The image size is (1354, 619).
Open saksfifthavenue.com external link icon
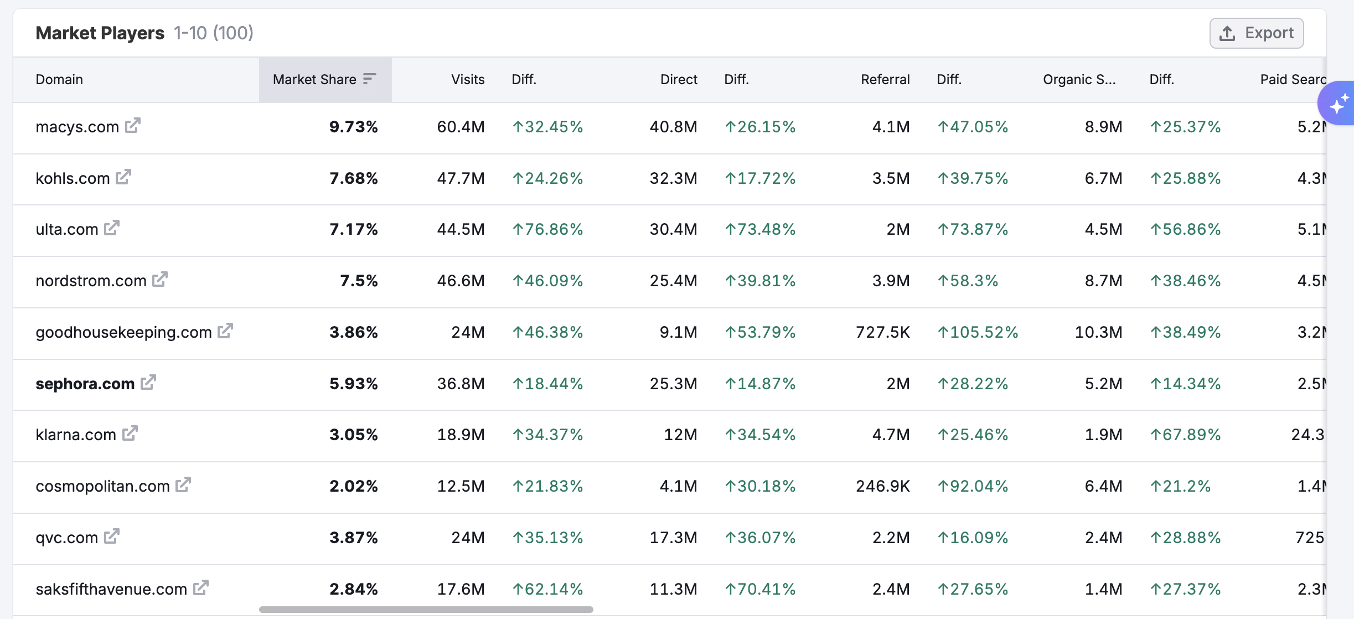(201, 587)
